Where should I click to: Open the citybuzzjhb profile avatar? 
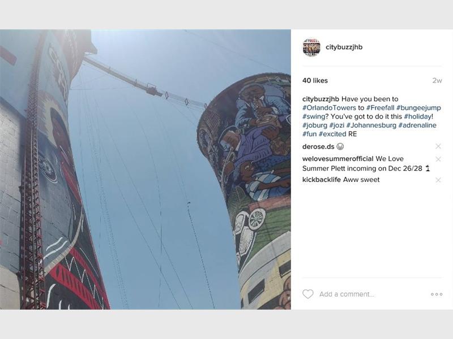tap(311, 47)
